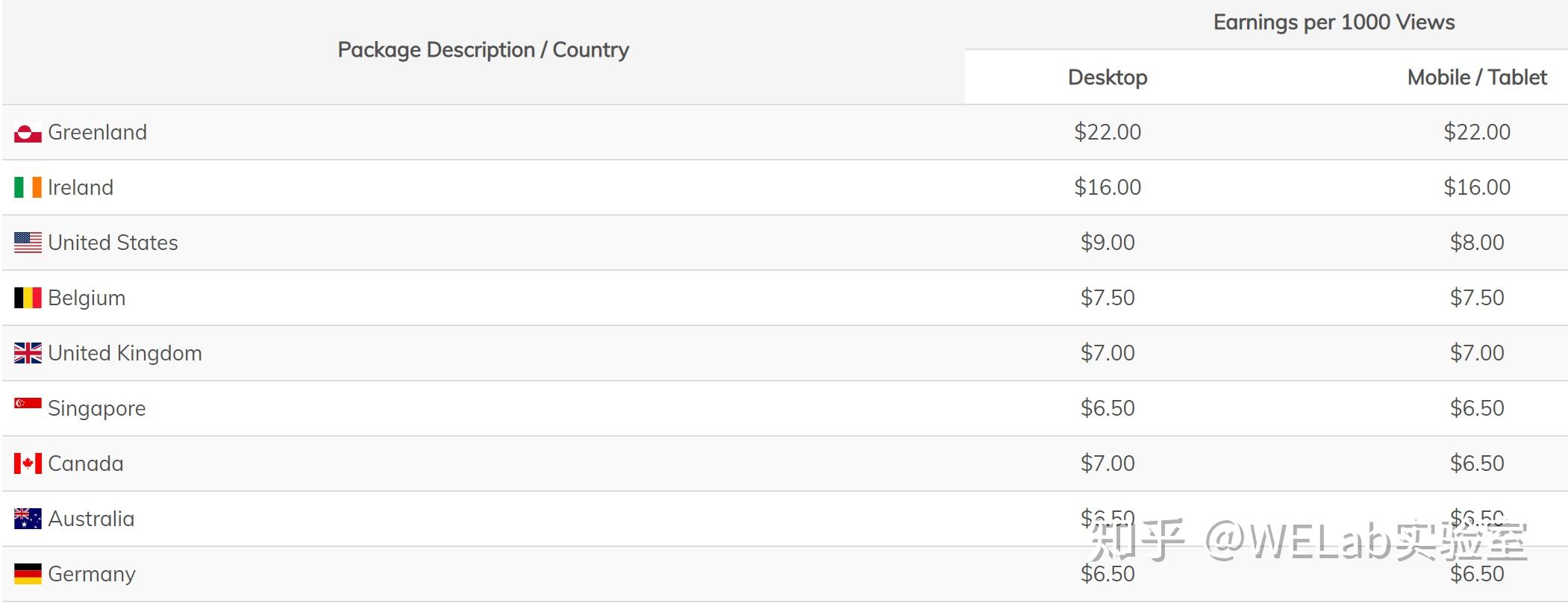Viewport: 1568px width, 603px height.
Task: Click the Package Description / Country header
Action: click(x=483, y=50)
